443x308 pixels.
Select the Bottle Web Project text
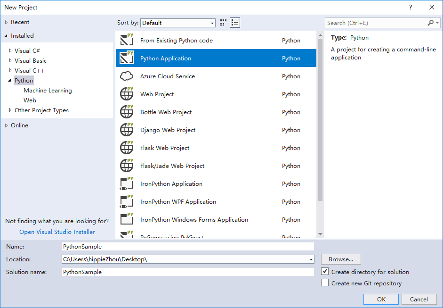[x=166, y=112]
